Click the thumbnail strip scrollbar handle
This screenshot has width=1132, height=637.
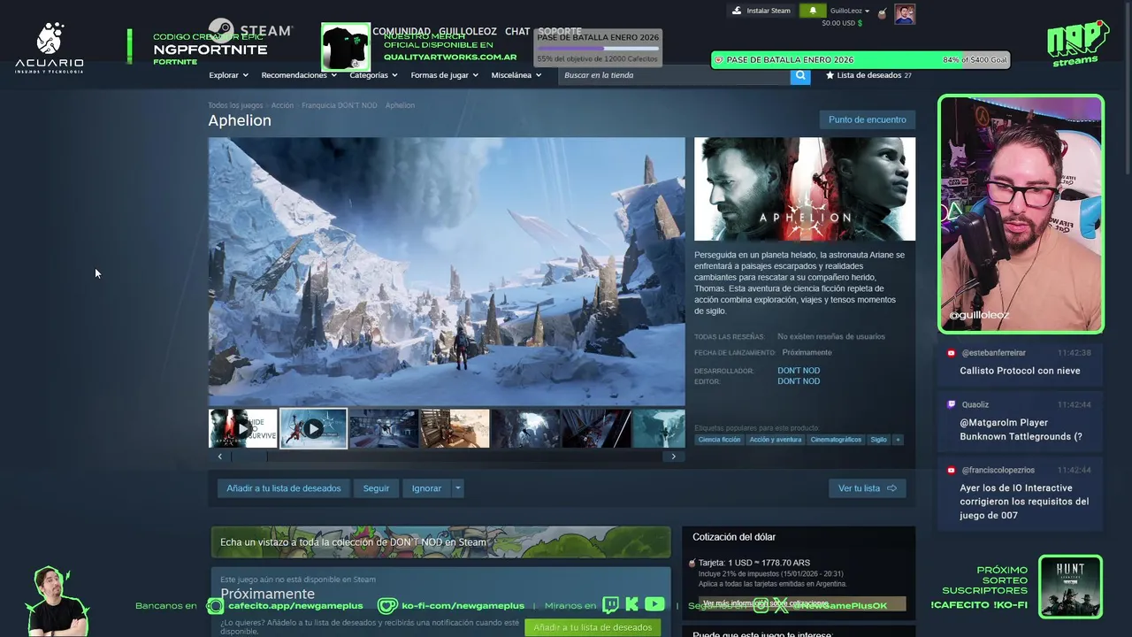[x=249, y=457]
